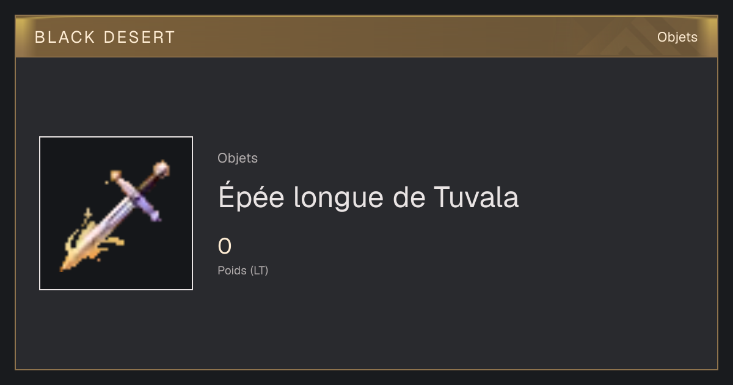Click the Épée longue de Tuvala heading
Screen dimensions: 733x385
tap(368, 197)
